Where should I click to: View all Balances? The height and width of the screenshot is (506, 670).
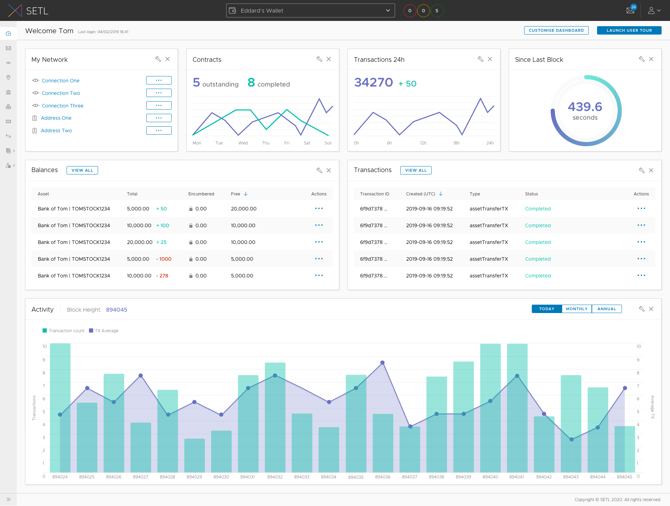(82, 170)
